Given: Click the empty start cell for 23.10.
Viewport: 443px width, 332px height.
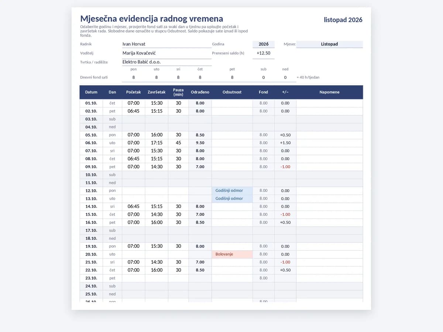Looking at the screenshot, I should (134, 278).
